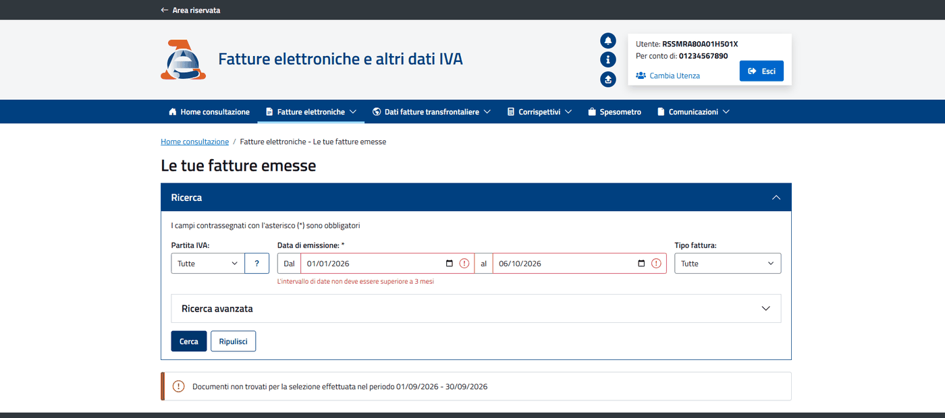This screenshot has height=418, width=945.
Task: Open the Comunicazioni menu
Action: 693,112
